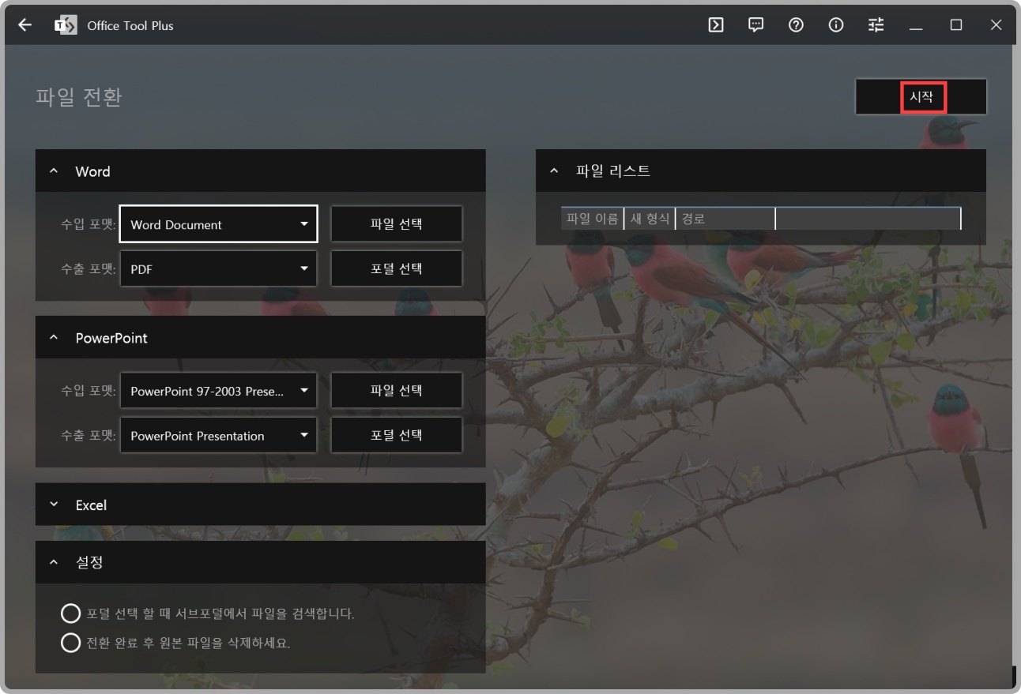The height and width of the screenshot is (694, 1021).
Task: Click the Office Tool Plus logo icon
Action: (66, 25)
